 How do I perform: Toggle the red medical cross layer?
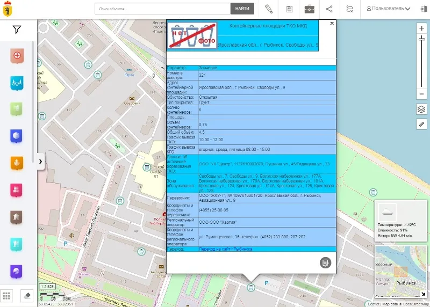click(x=17, y=55)
